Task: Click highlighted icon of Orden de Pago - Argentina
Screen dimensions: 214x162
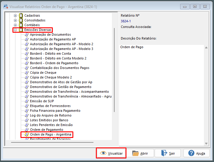Action: (x=27, y=135)
